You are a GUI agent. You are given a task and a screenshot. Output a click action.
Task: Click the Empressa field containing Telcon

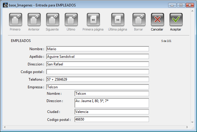[98, 87]
